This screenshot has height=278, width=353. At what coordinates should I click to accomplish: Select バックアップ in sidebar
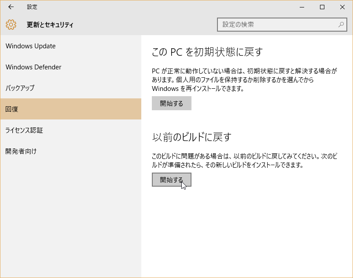71,88
